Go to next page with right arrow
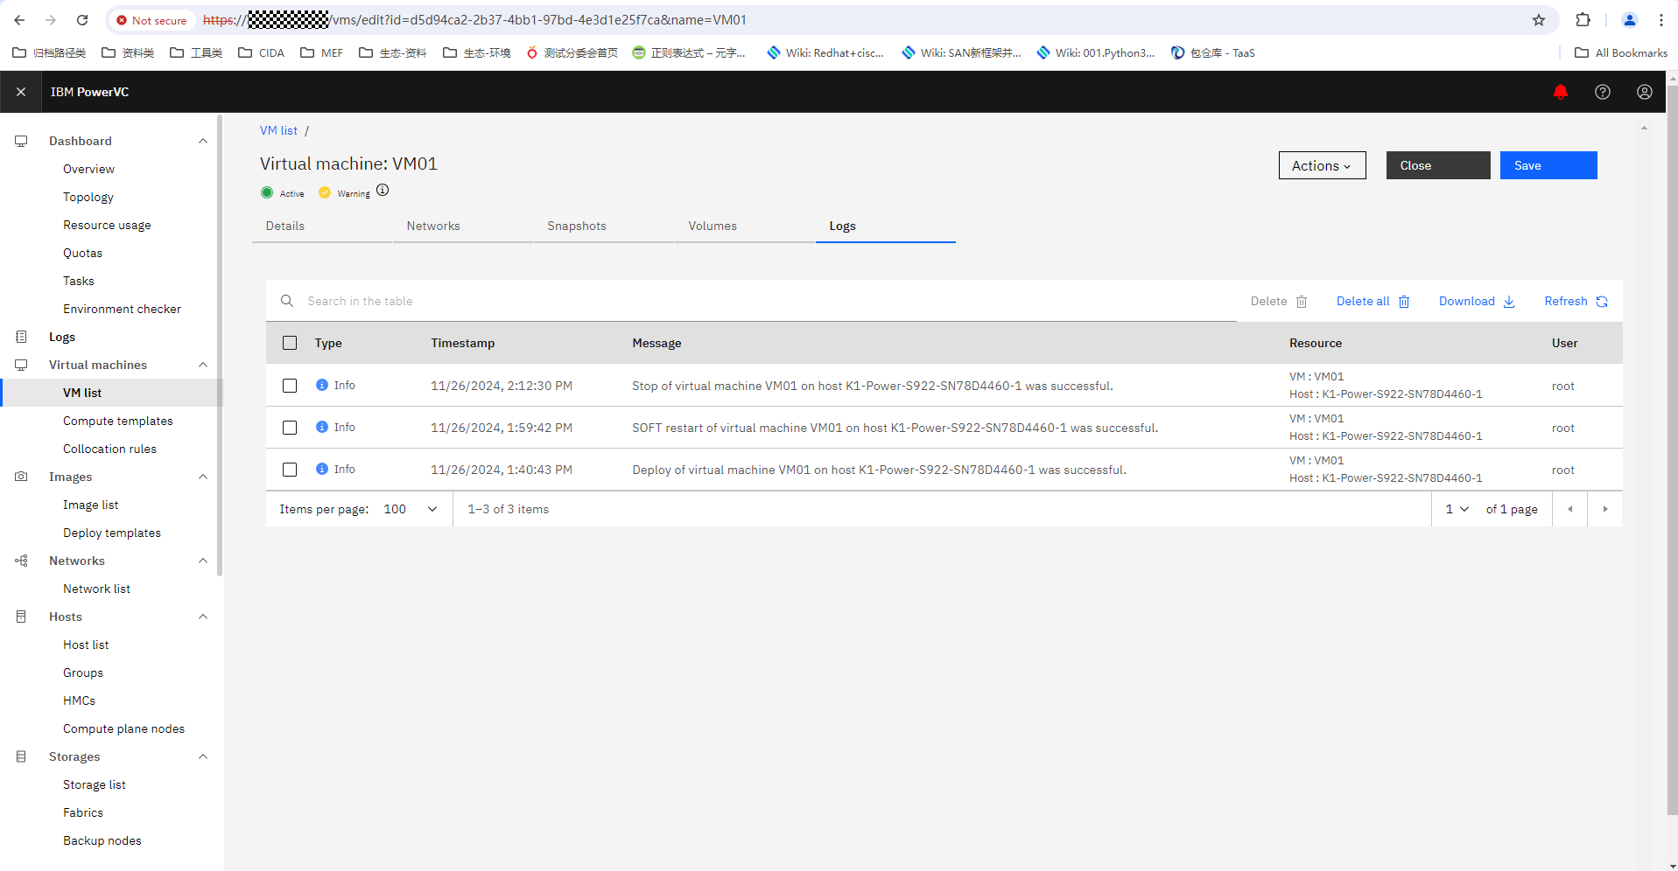Screen dimensions: 1678x871 coord(1605,509)
